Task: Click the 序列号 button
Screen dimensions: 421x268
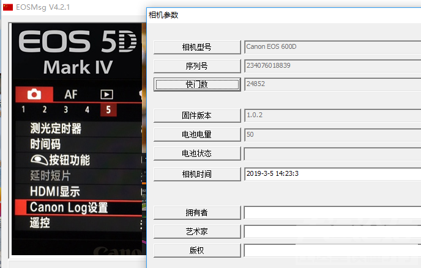Action: point(197,66)
